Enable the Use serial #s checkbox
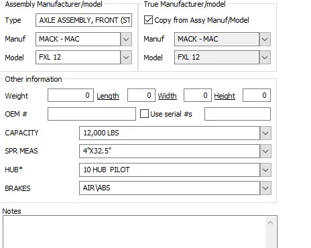 pos(144,114)
